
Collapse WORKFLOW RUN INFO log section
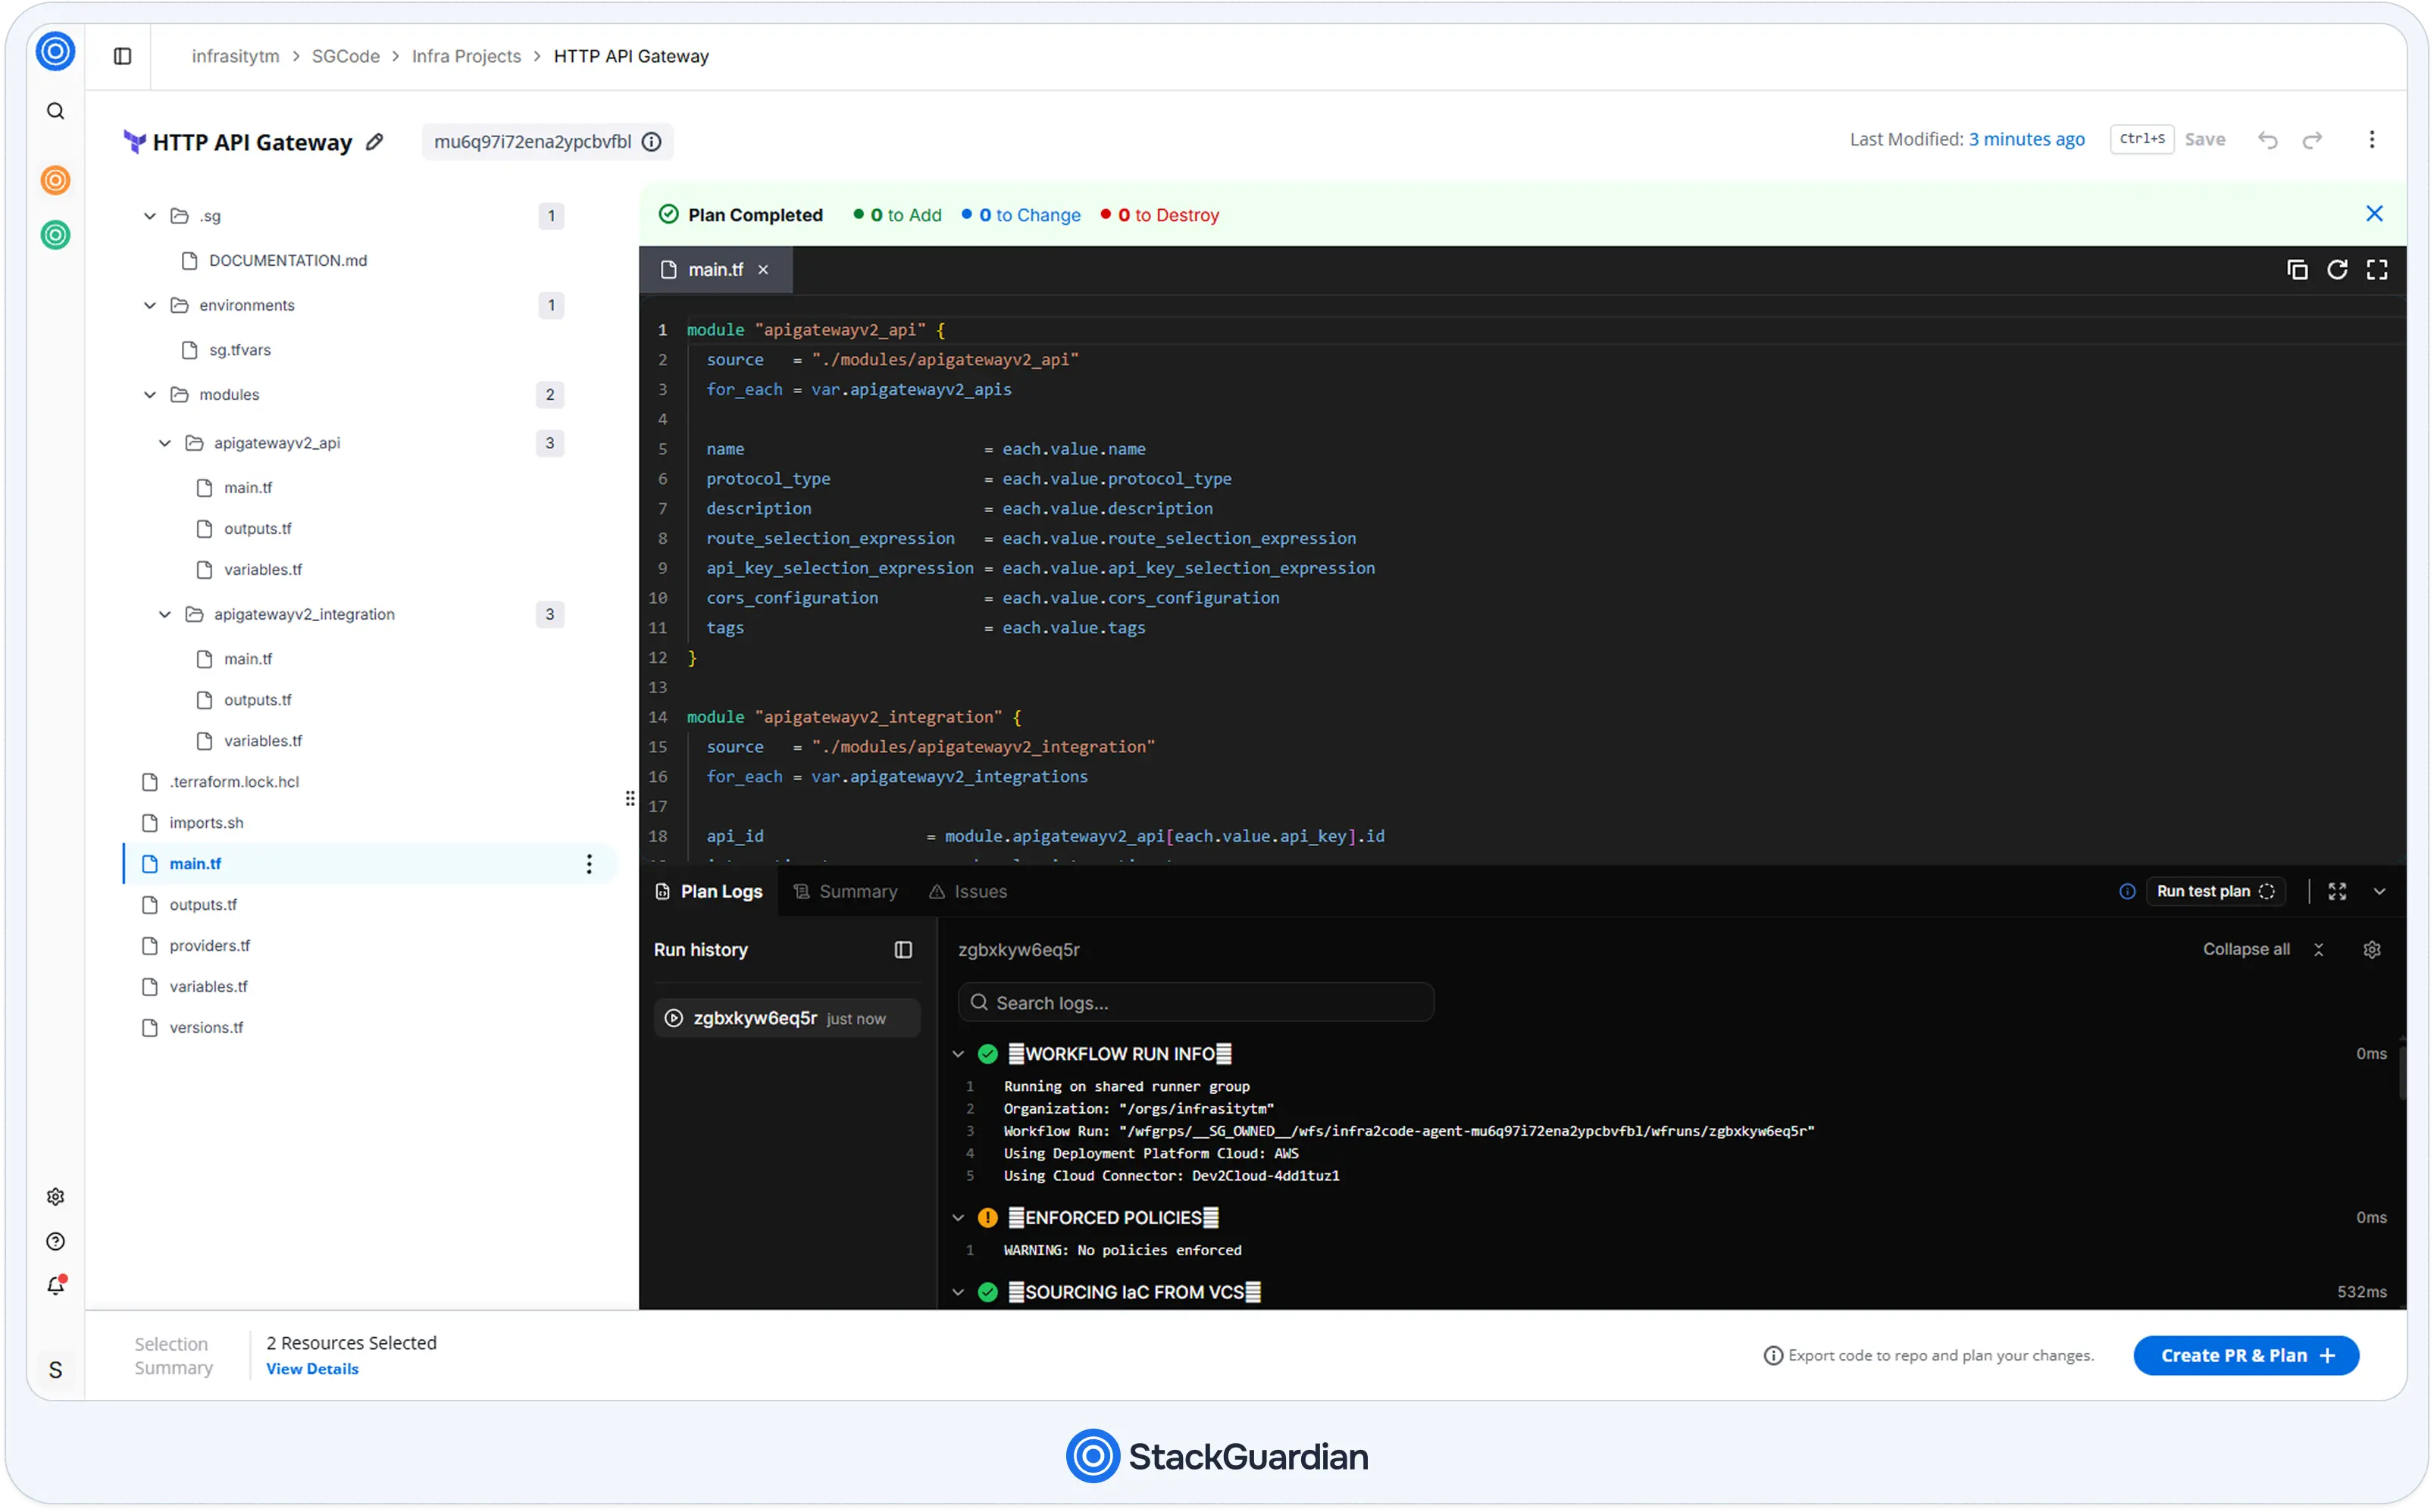tap(959, 1054)
